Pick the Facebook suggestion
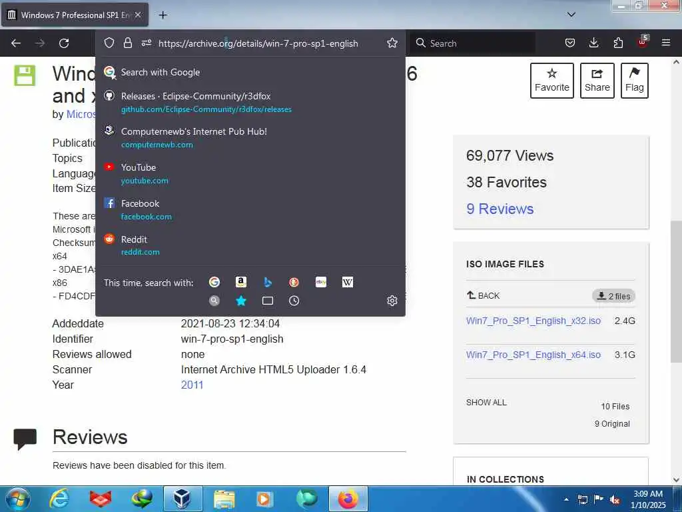 click(250, 210)
